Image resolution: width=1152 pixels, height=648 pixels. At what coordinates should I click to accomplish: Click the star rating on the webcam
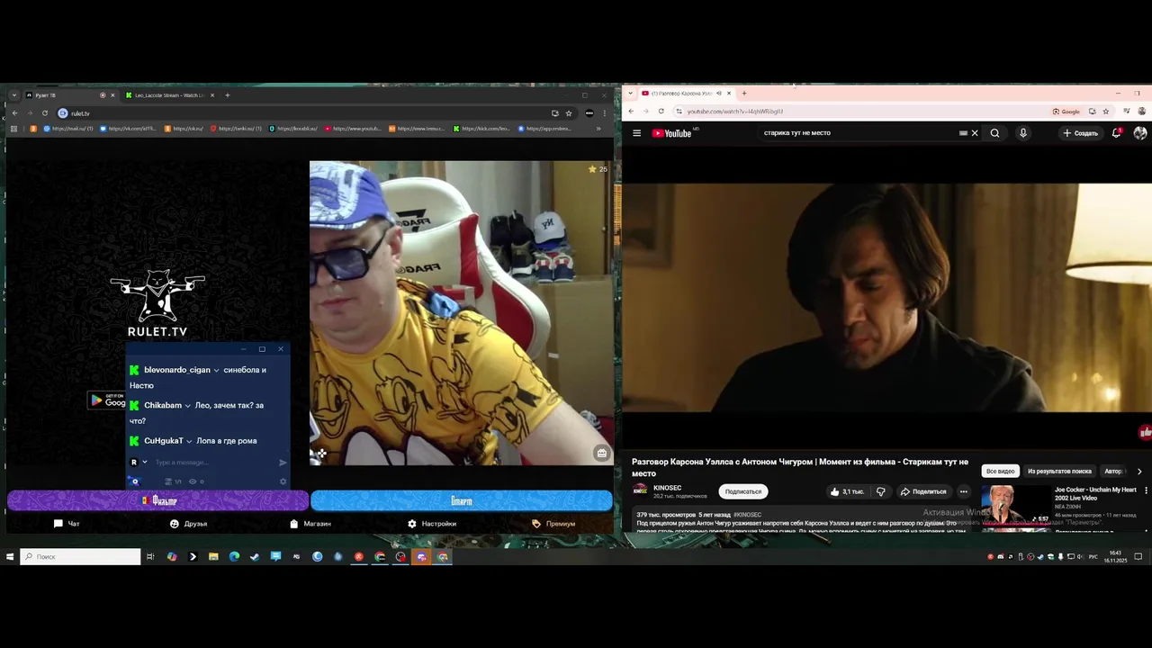598,169
